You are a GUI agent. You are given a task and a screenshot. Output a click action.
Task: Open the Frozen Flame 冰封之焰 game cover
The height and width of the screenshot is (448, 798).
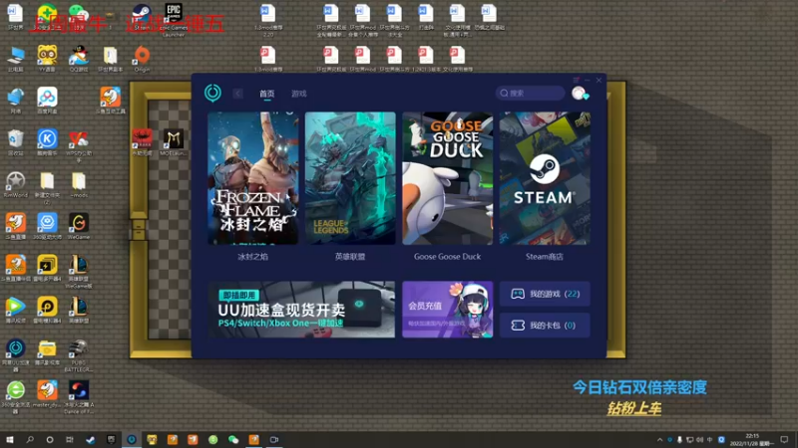click(x=253, y=178)
